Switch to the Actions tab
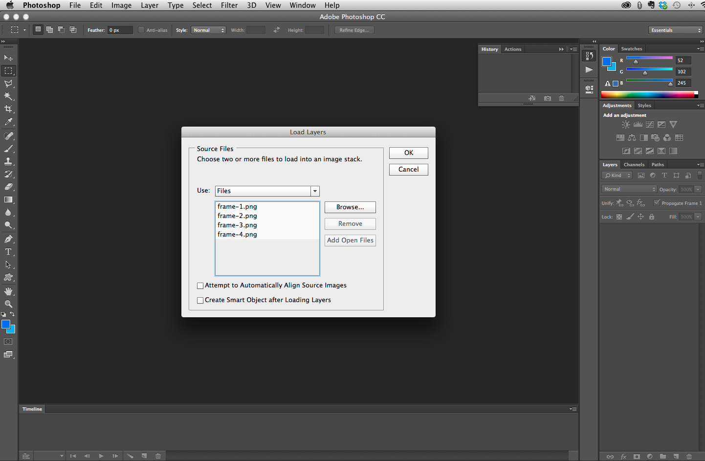Screen dimensions: 705x461 pyautogui.click(x=513, y=49)
